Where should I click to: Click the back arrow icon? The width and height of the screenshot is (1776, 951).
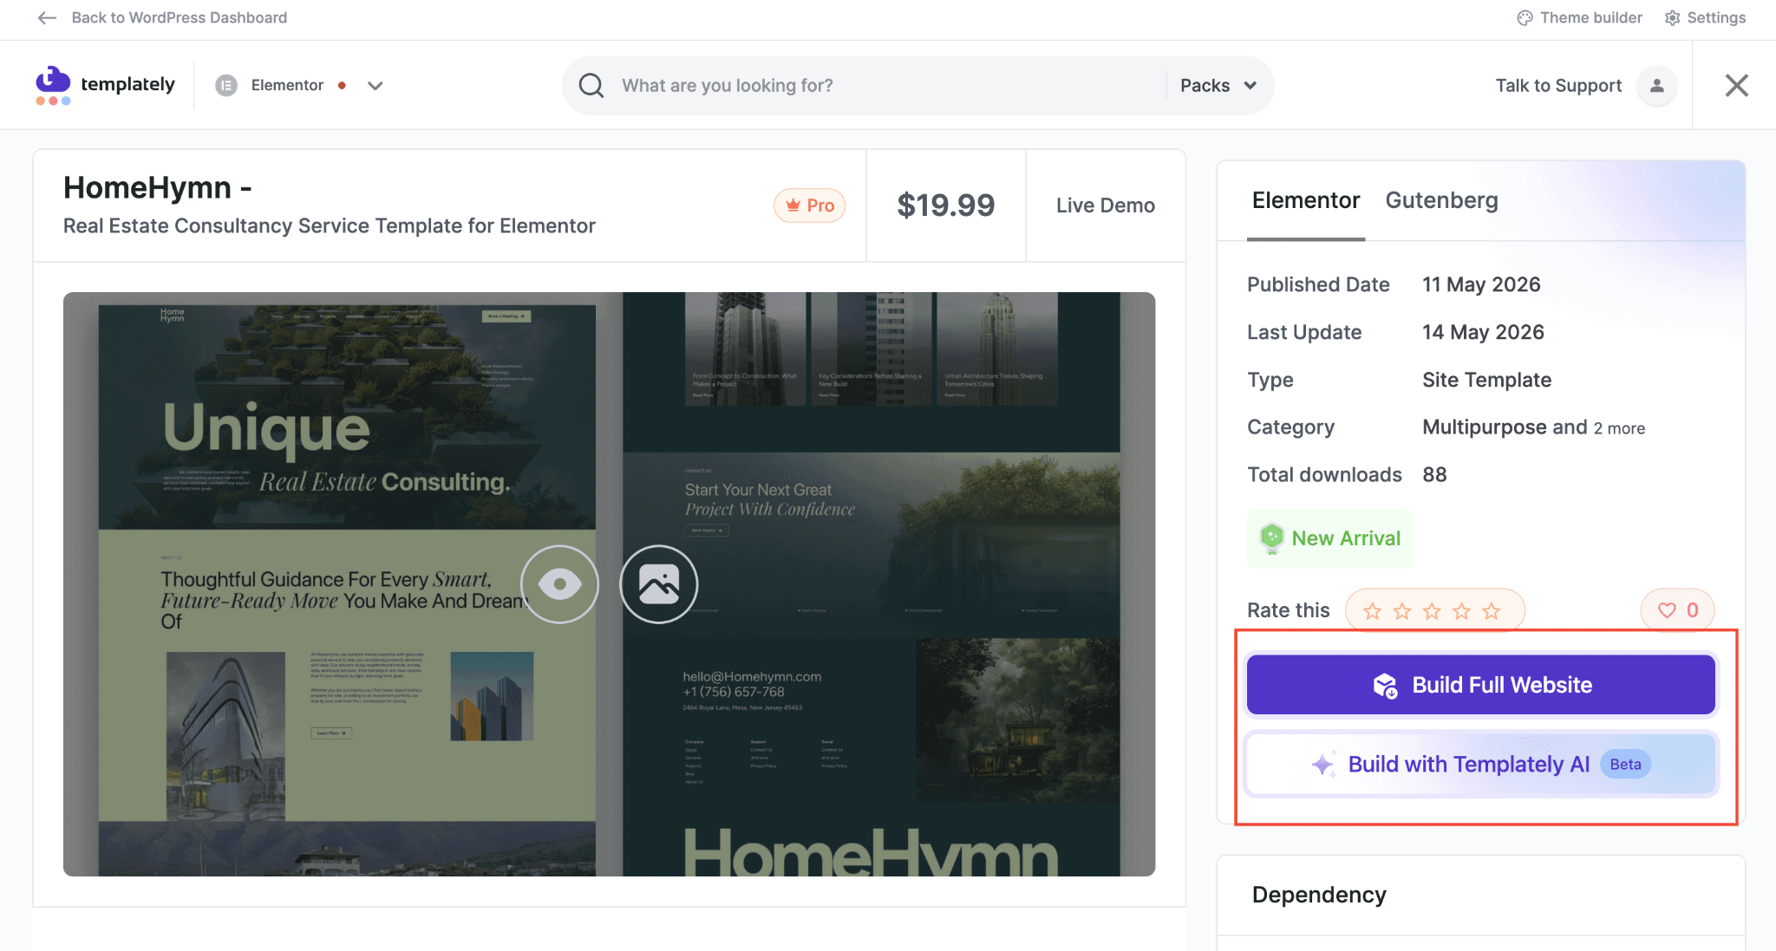point(47,17)
